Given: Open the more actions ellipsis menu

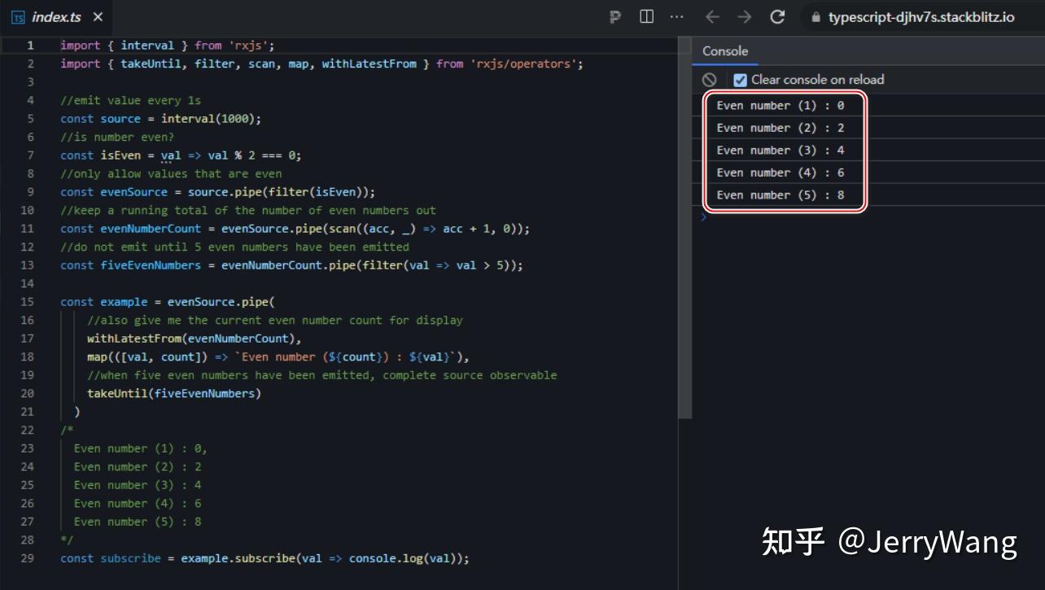Looking at the screenshot, I should pos(677,16).
